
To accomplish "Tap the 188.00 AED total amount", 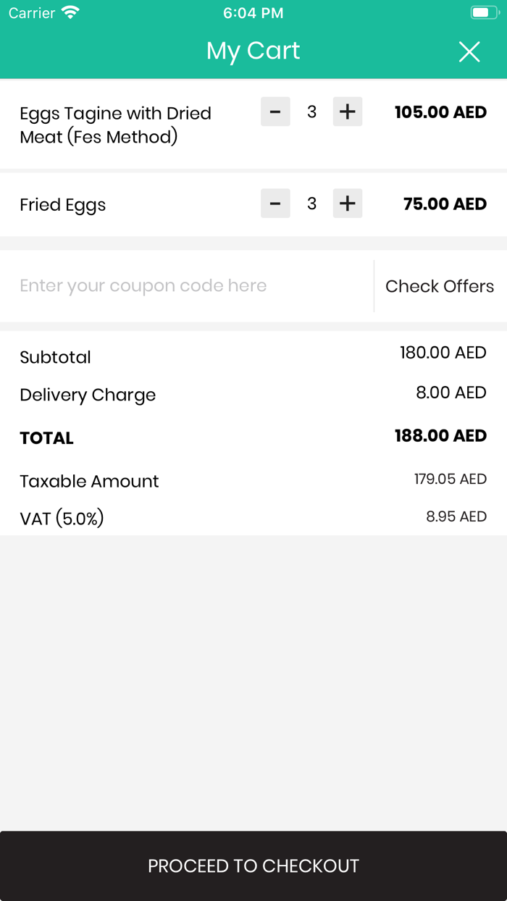I will 440,436.
